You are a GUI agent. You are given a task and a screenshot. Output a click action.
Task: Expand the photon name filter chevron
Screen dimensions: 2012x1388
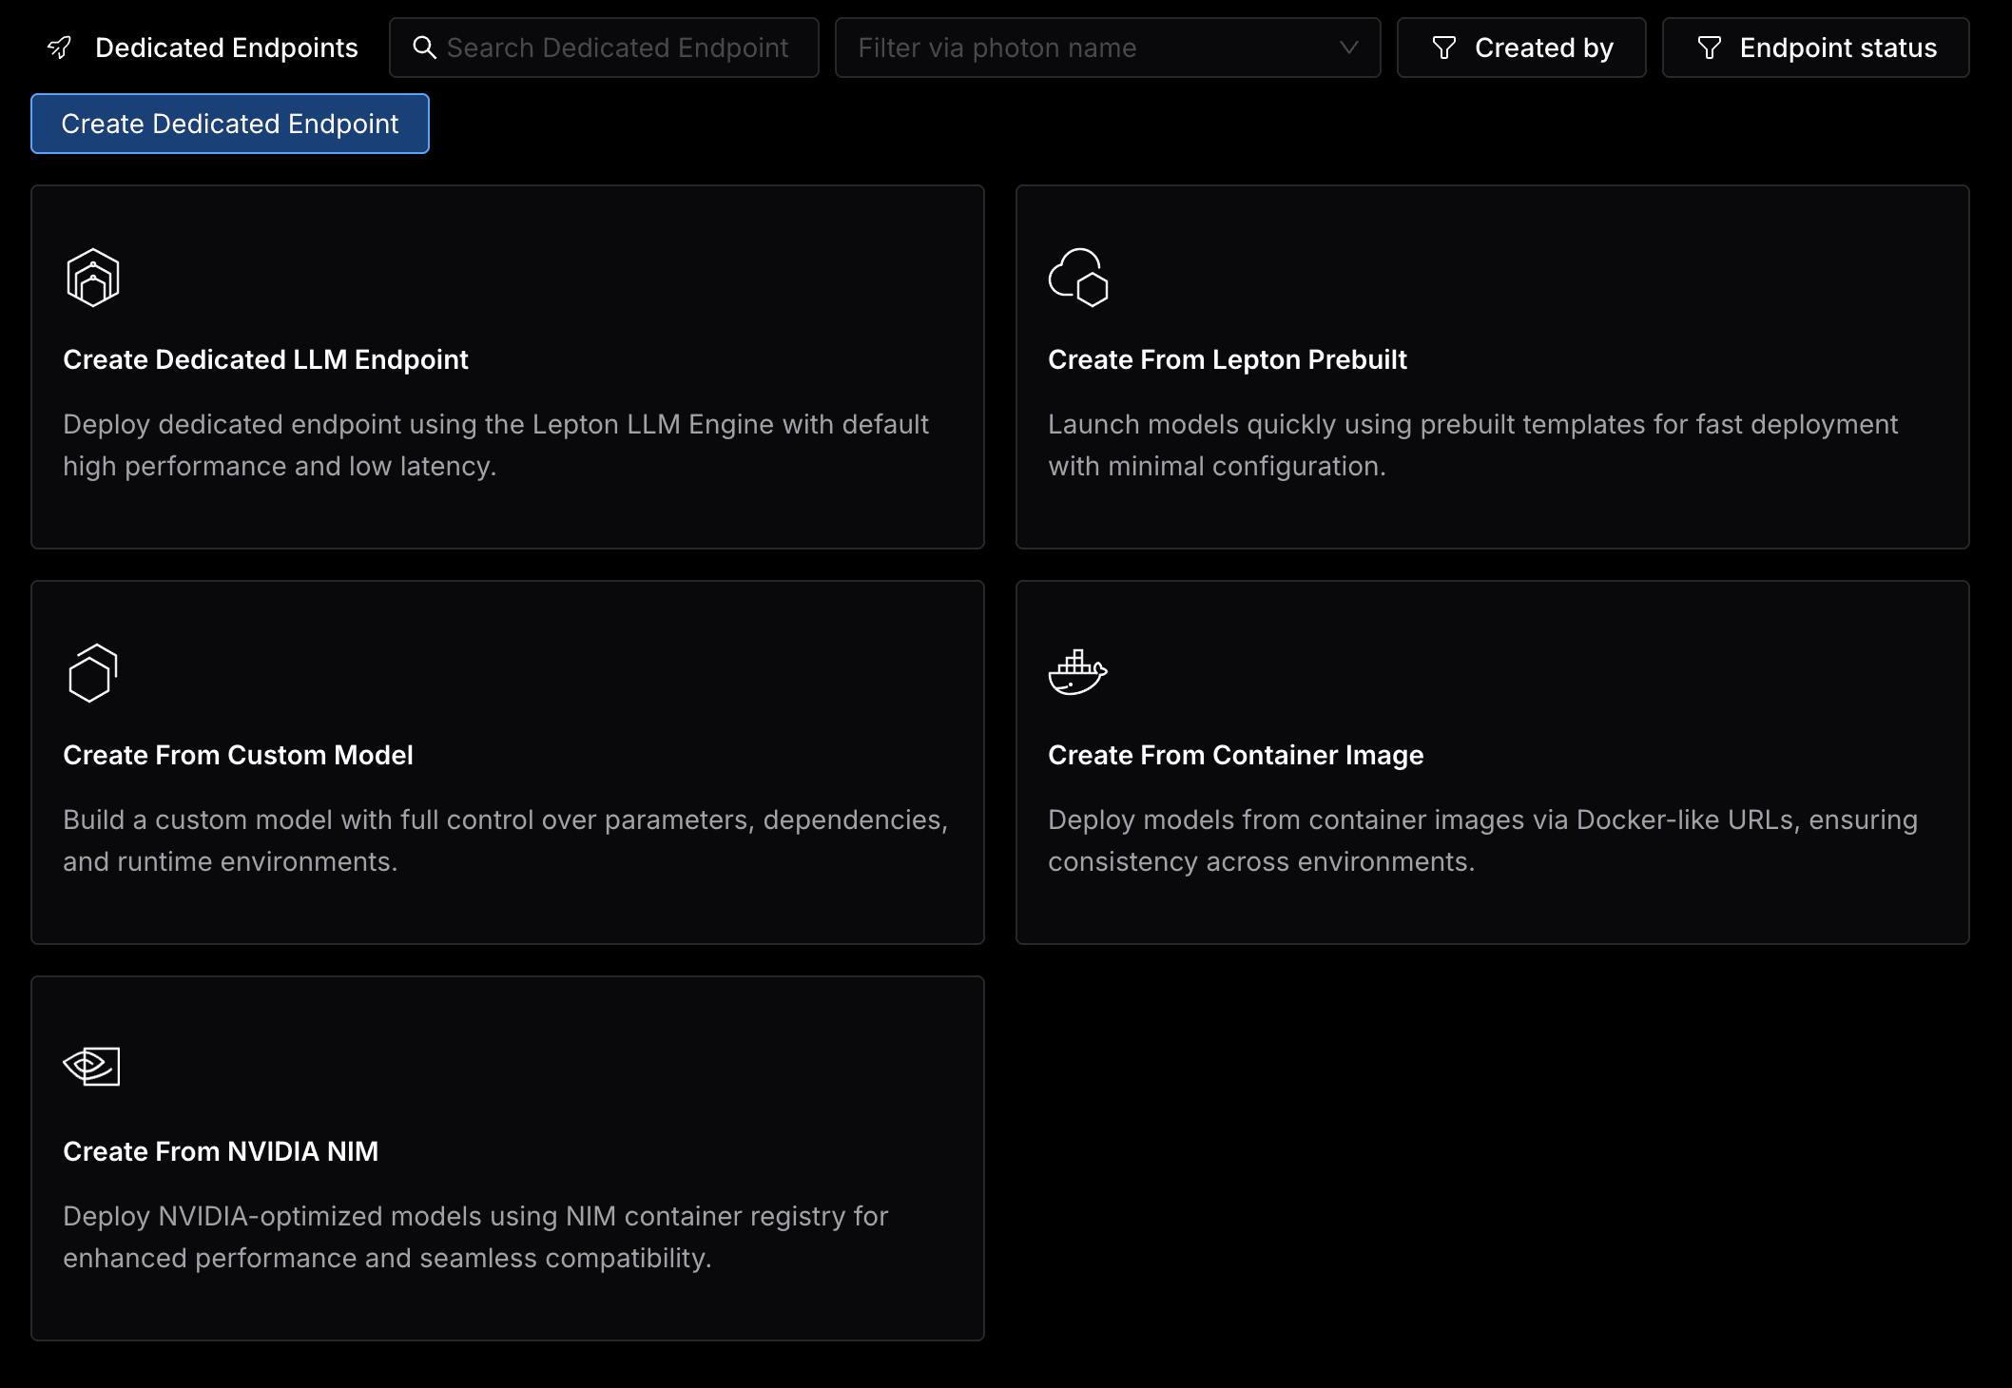[1348, 48]
